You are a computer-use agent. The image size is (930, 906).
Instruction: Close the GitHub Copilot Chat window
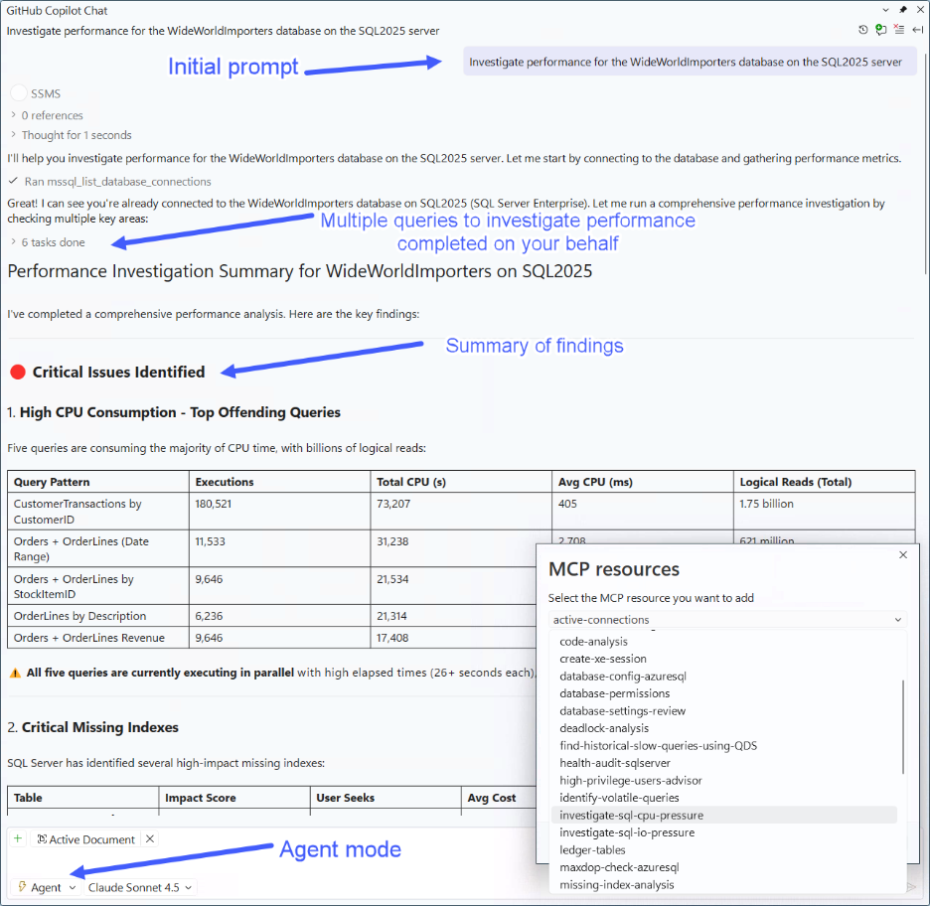[920, 10]
